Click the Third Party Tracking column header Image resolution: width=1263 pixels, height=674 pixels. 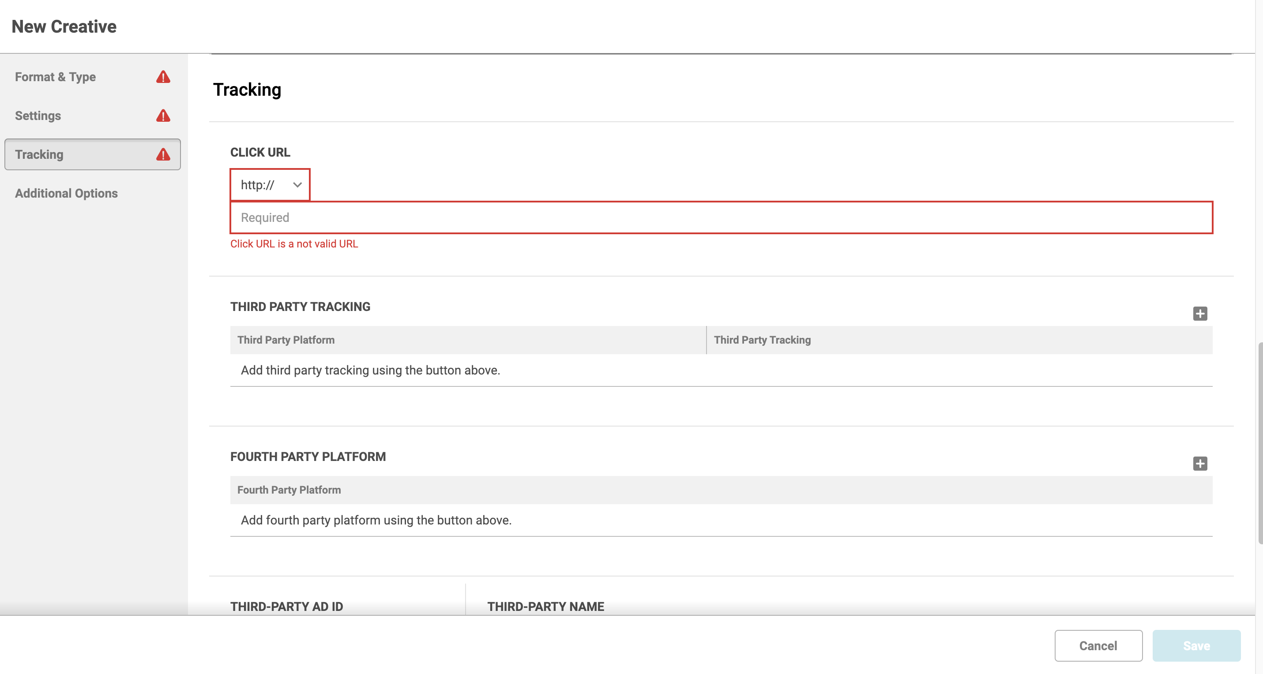point(959,340)
